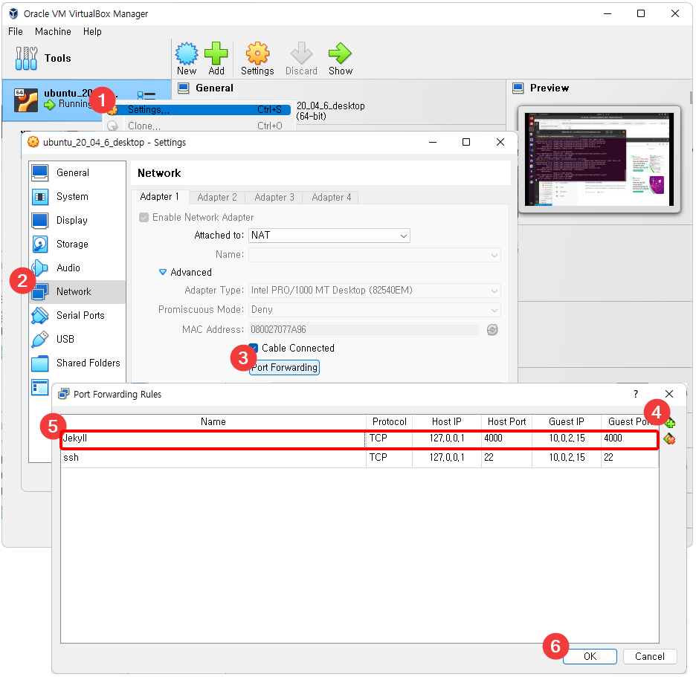Click the Preview panel header icon
The width and height of the screenshot is (696, 677).
tap(518, 88)
